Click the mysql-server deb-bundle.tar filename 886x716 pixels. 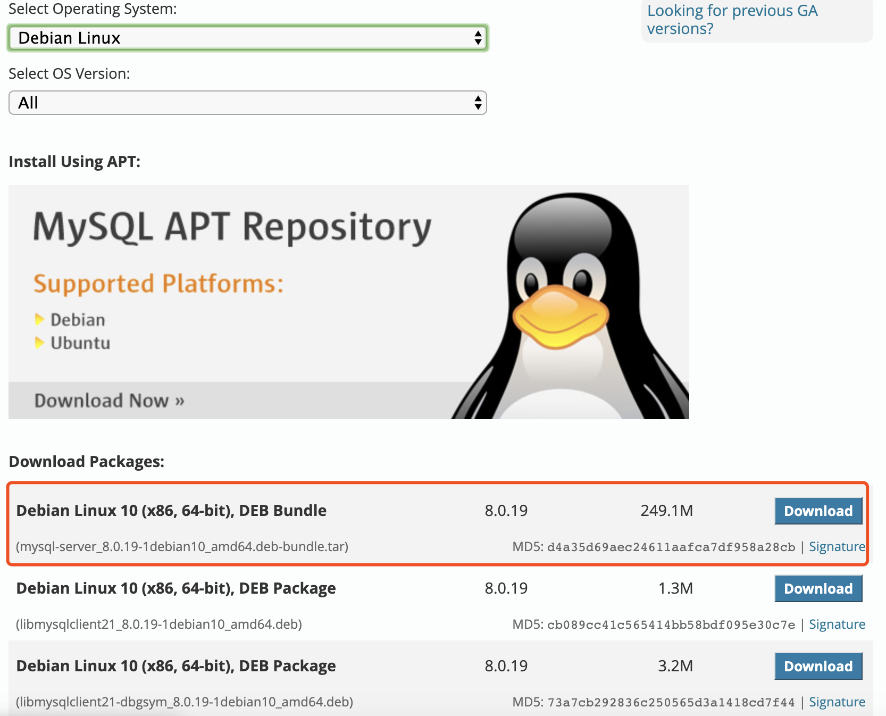[182, 547]
